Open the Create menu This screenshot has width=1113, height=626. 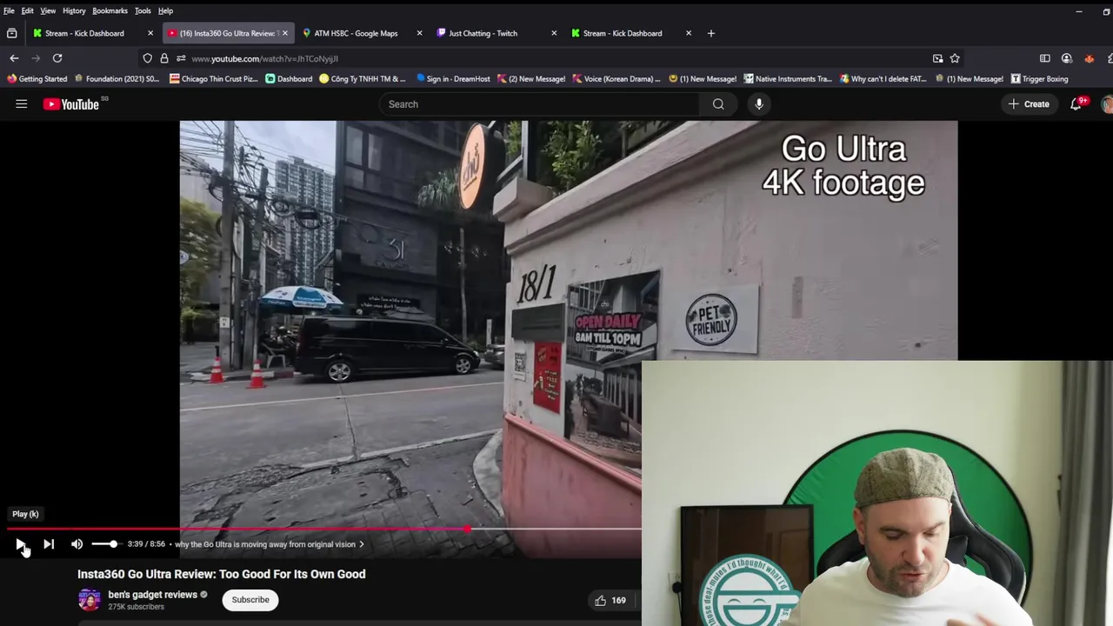pyautogui.click(x=1029, y=104)
